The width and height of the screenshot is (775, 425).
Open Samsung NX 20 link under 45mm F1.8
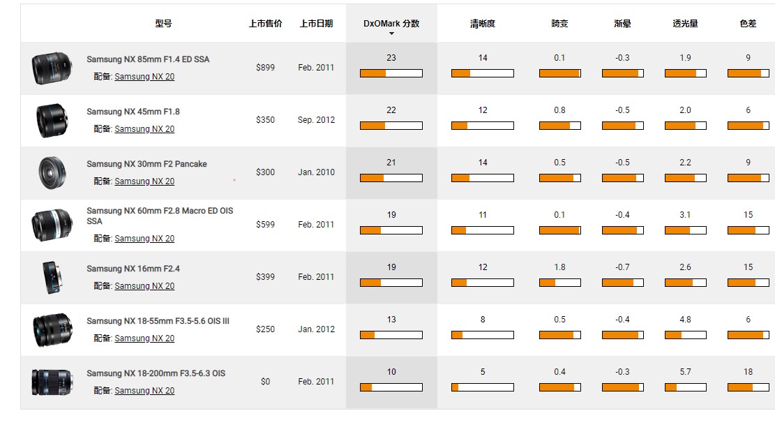tap(144, 129)
